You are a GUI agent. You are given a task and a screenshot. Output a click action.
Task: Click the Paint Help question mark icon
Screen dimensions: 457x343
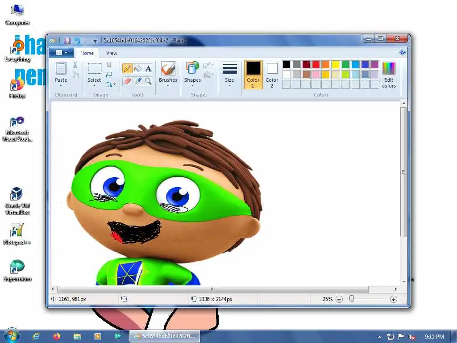[403, 53]
